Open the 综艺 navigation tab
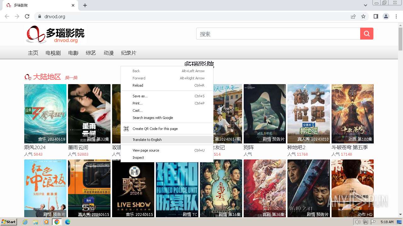The width and height of the screenshot is (403, 226). click(91, 53)
